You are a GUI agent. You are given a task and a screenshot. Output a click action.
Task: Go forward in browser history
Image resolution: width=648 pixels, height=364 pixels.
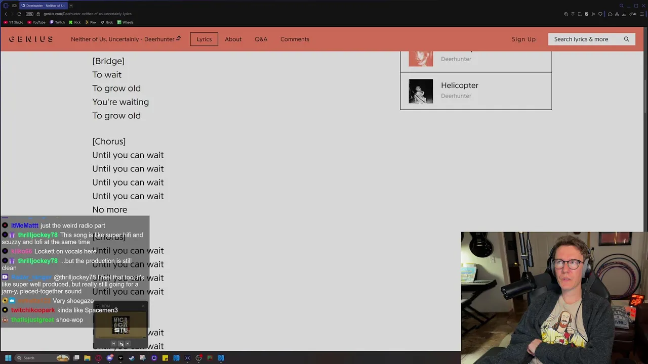(13, 14)
